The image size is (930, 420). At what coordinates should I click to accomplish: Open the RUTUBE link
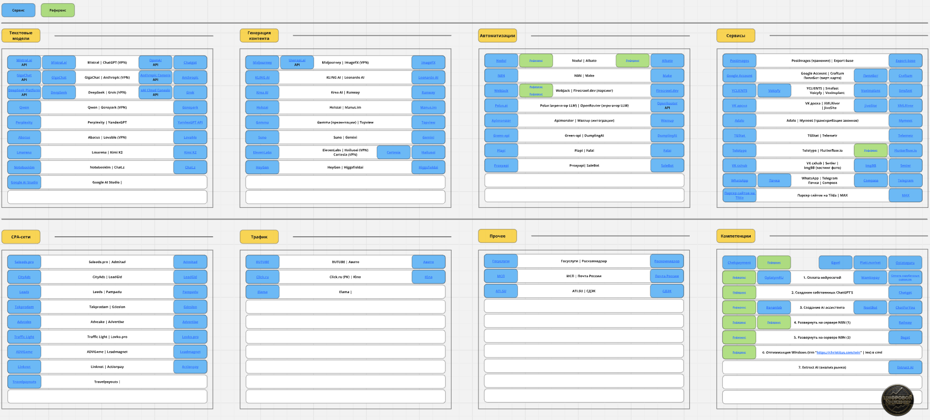262,262
